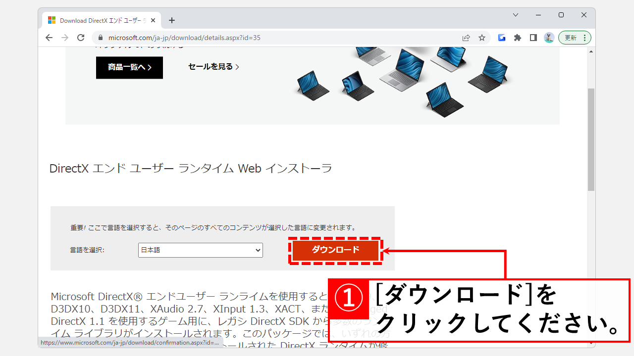This screenshot has width=634, height=356.
Task: Close the Download DirectX tab
Action: pos(153,20)
